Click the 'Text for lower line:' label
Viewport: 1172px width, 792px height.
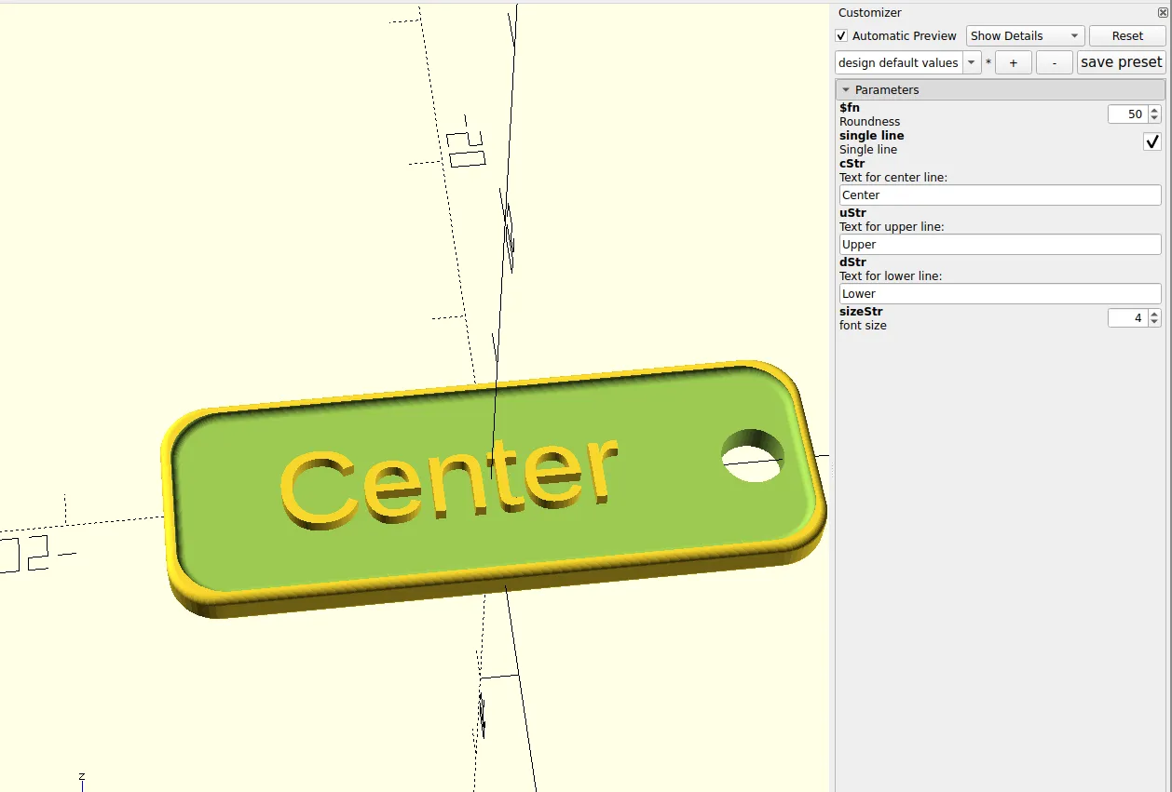pyautogui.click(x=891, y=276)
